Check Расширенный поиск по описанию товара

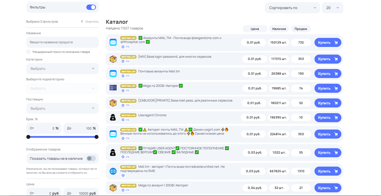pyautogui.click(x=29, y=52)
